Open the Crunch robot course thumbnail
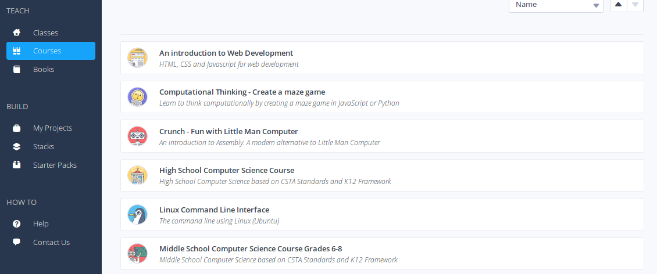Viewport: 657px width, 274px height. coord(137,136)
